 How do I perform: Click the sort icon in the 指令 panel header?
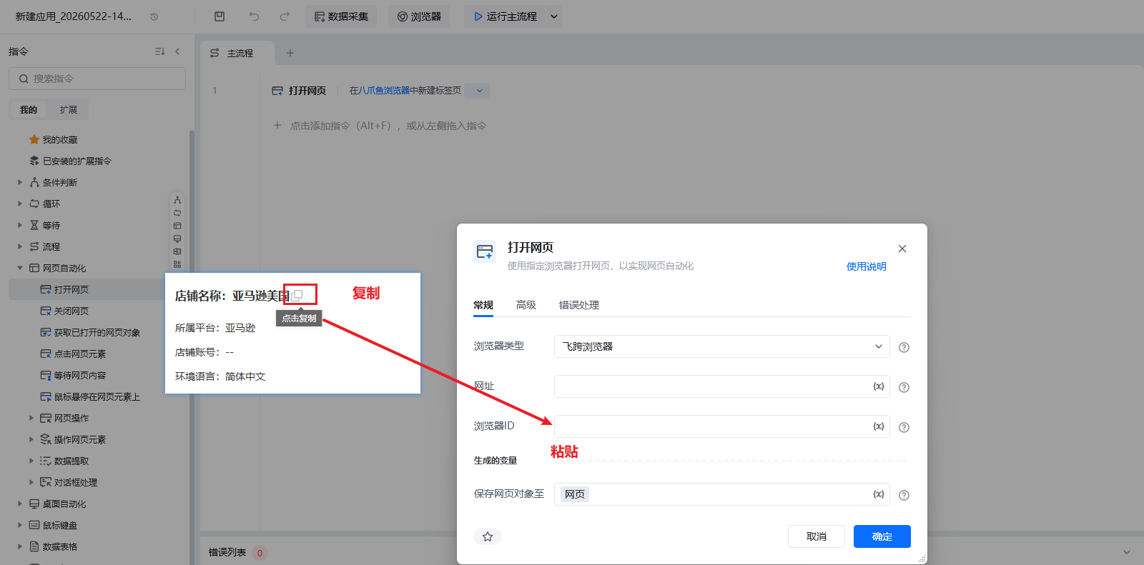(x=159, y=51)
